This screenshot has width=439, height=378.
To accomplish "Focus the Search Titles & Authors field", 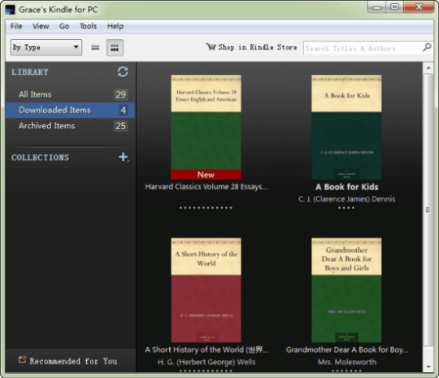I will point(363,48).
